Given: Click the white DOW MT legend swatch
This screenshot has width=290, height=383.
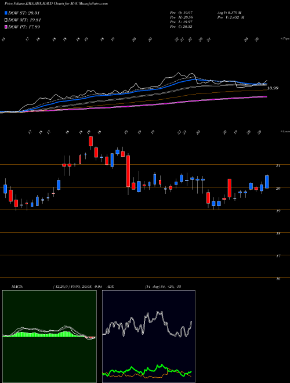Looking at the screenshot, I should pyautogui.click(x=6, y=20).
